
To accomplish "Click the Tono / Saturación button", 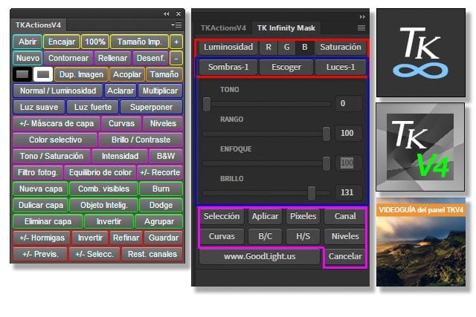I will pyautogui.click(x=51, y=157).
